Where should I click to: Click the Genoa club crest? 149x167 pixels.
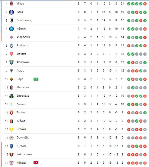pyautogui.click(x=11, y=121)
